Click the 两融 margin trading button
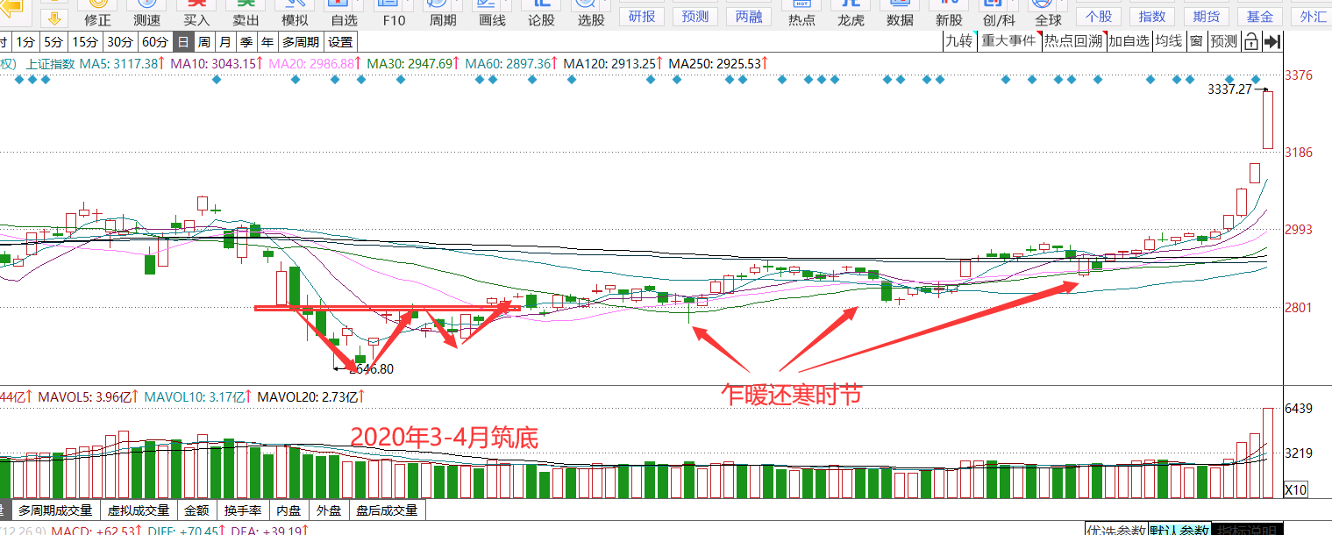This screenshot has height=535, width=1332. (x=749, y=17)
